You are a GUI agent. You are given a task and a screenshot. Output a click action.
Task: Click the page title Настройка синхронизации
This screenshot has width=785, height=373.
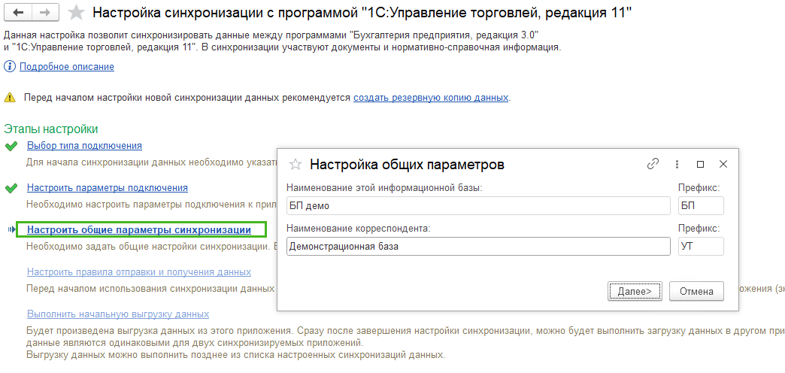(x=362, y=13)
